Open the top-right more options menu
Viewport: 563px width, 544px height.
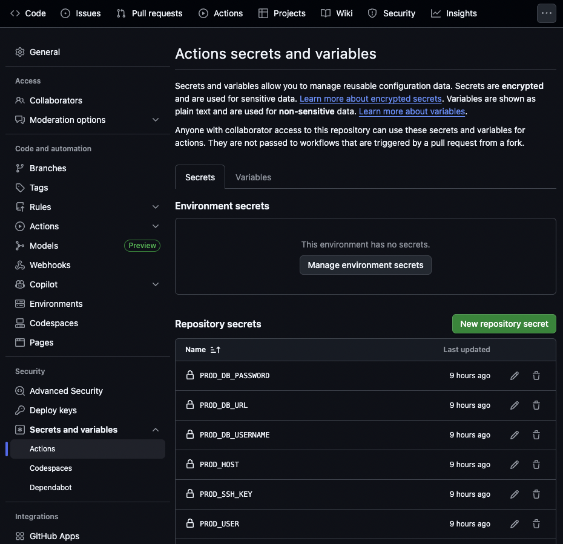tap(547, 13)
